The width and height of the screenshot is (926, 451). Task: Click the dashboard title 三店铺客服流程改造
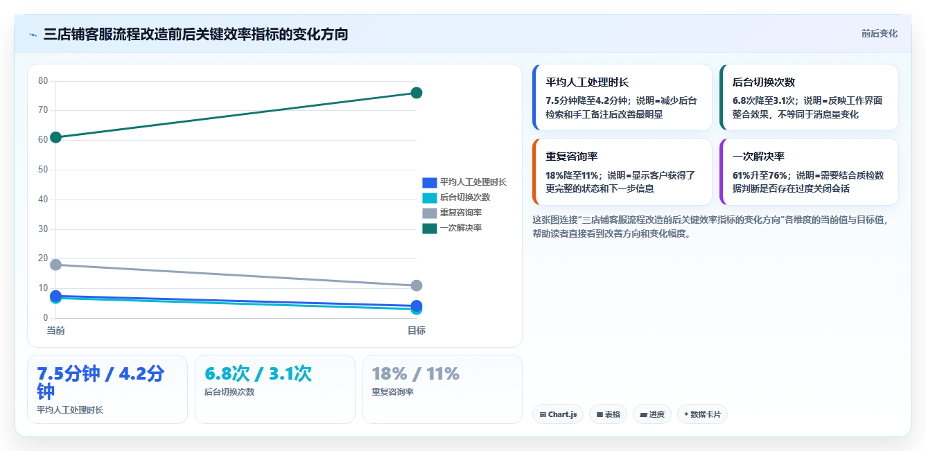(195, 34)
